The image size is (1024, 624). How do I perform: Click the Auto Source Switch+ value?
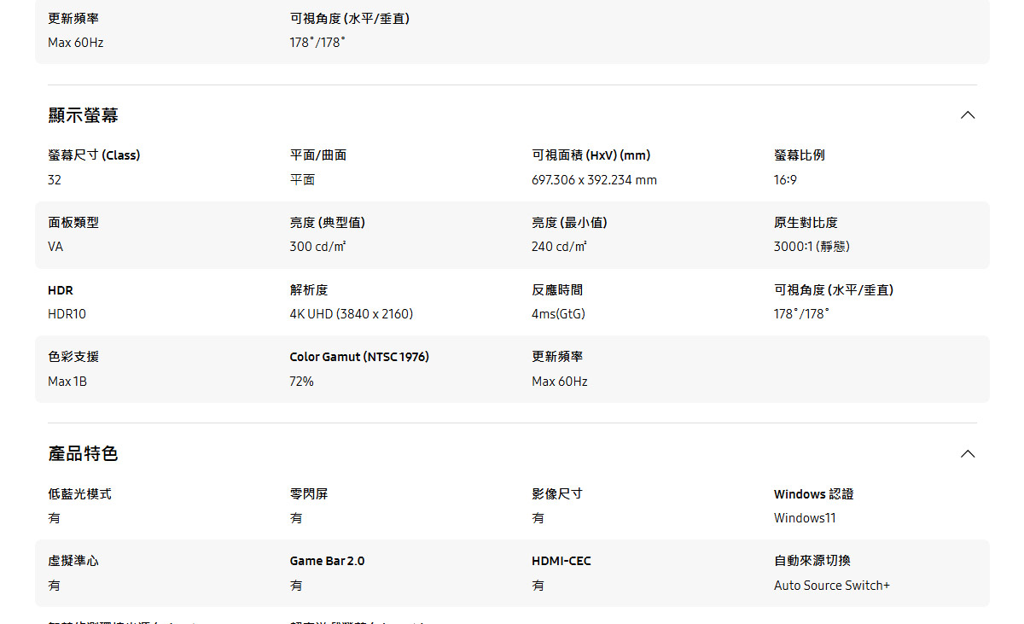831,585
